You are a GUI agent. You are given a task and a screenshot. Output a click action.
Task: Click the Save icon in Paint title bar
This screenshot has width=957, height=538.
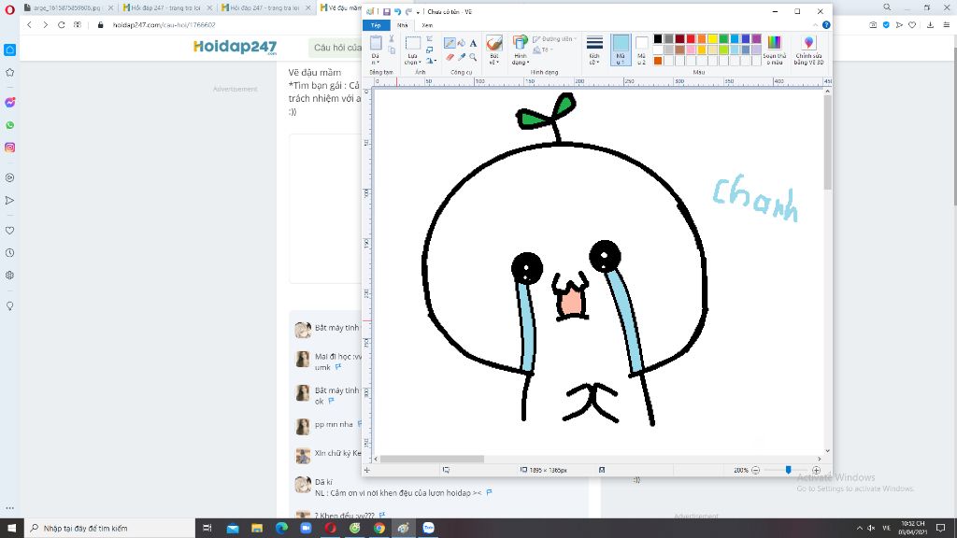pos(386,11)
